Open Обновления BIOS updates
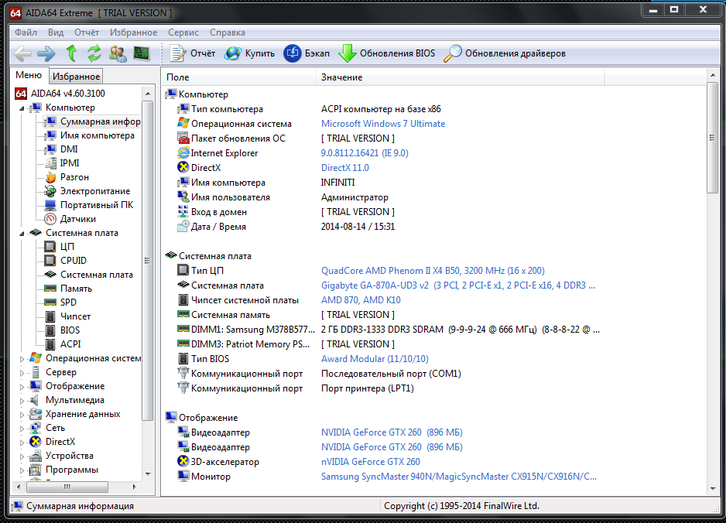 click(x=387, y=53)
